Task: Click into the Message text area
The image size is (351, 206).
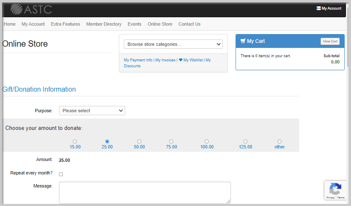Action: [x=145, y=193]
